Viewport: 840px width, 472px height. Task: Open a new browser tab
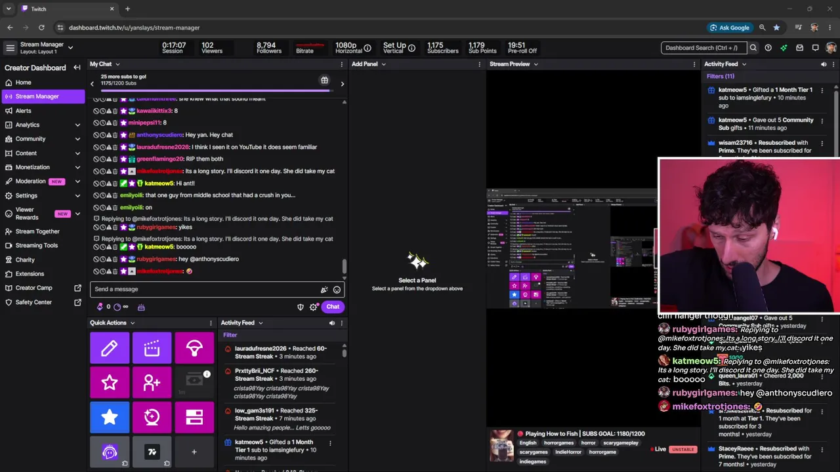point(127,9)
